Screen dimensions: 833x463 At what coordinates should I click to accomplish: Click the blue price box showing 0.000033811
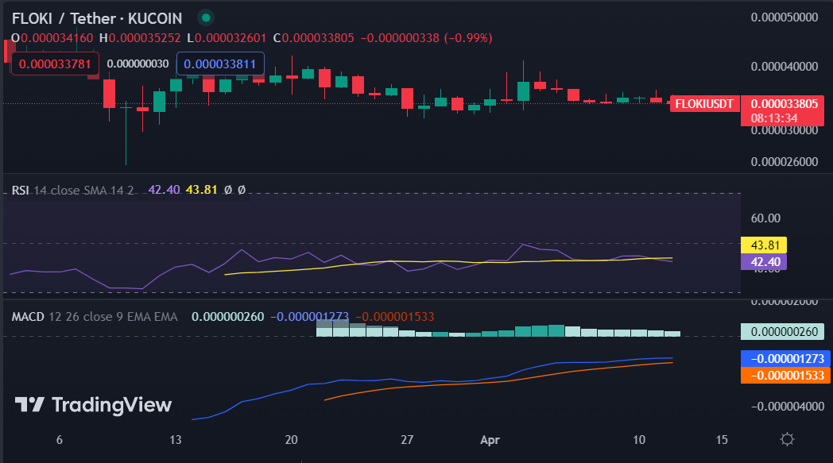pos(219,62)
